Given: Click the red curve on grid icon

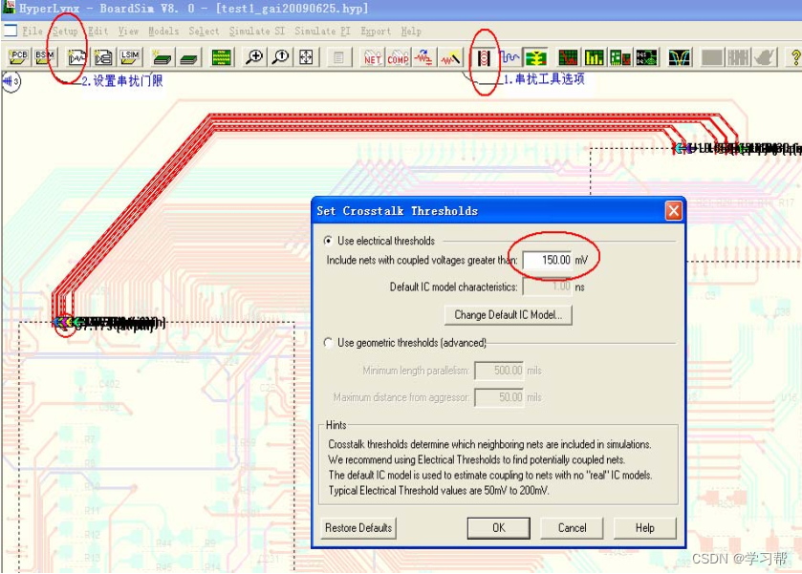Looking at the screenshot, I should pos(568,57).
